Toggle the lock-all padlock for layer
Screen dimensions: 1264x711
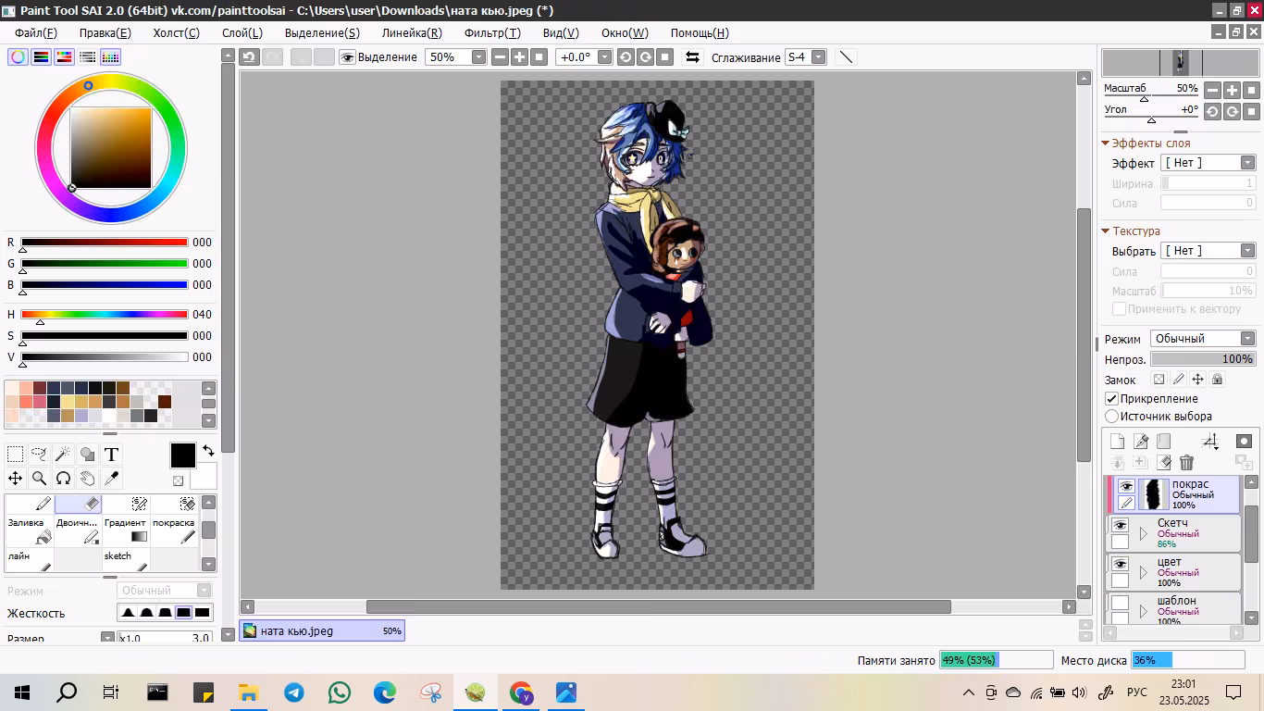(1217, 380)
